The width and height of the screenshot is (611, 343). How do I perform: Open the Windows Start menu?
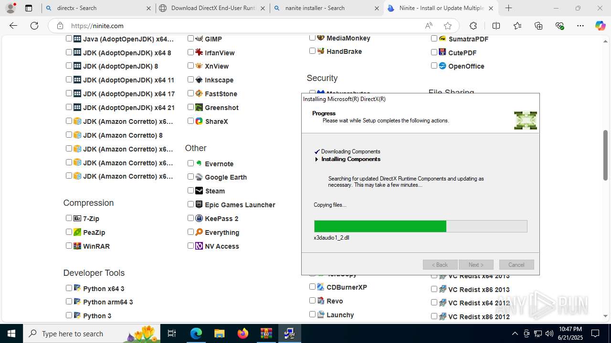tap(11, 333)
